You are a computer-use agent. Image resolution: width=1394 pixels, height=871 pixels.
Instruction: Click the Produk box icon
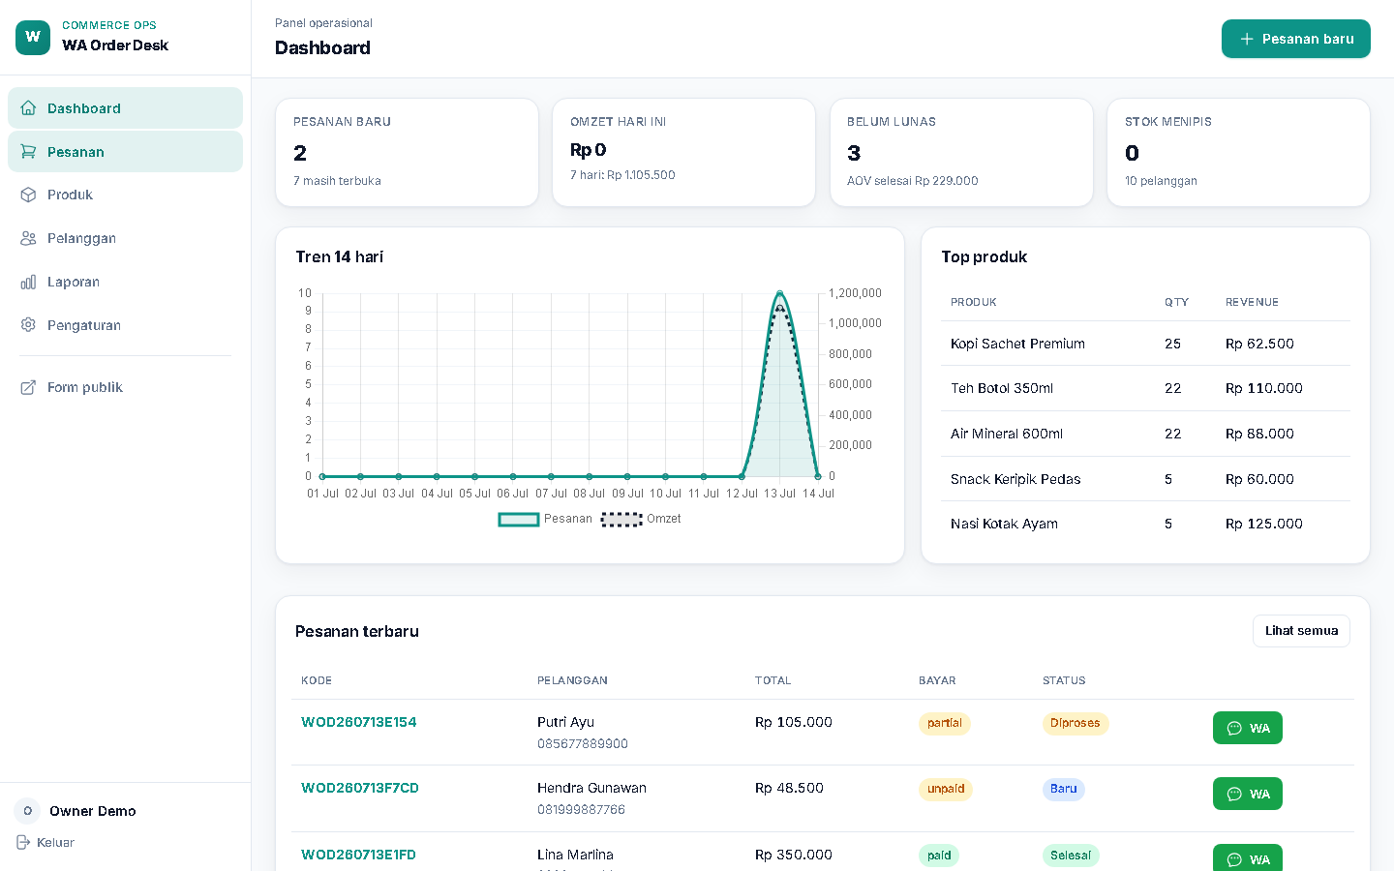28,195
